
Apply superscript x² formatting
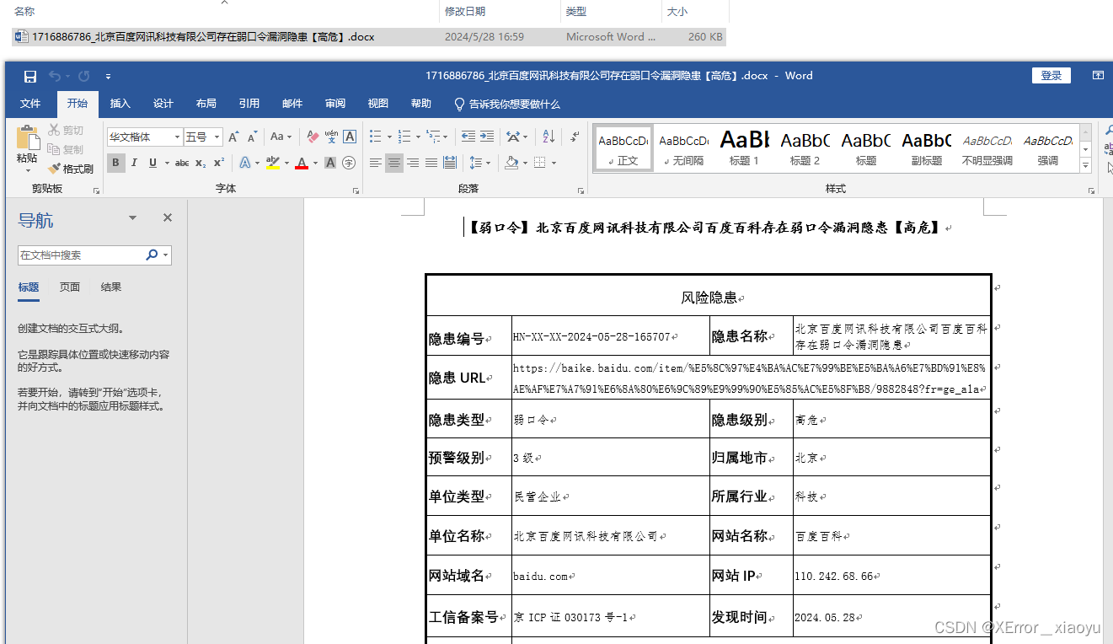[218, 163]
